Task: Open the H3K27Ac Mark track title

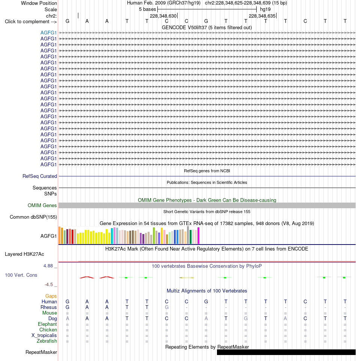Action: (207, 249)
